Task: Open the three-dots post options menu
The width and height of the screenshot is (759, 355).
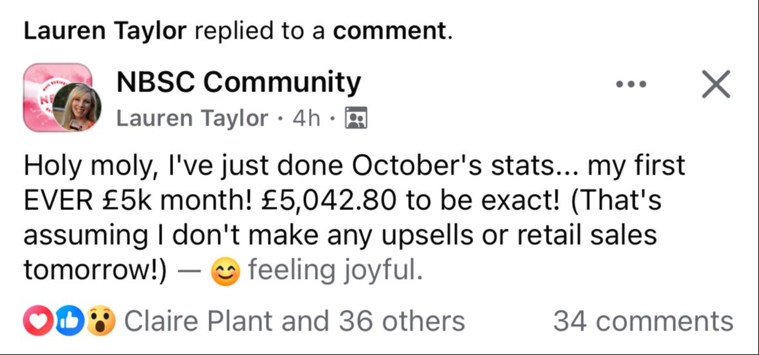Action: (x=632, y=84)
